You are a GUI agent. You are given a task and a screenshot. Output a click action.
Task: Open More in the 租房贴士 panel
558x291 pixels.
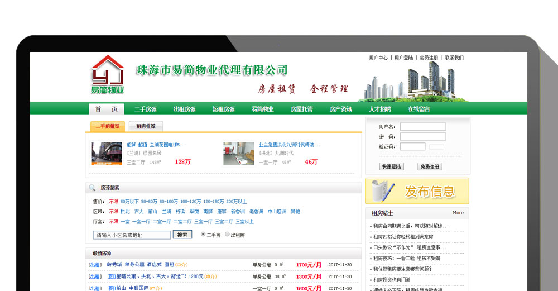point(458,213)
